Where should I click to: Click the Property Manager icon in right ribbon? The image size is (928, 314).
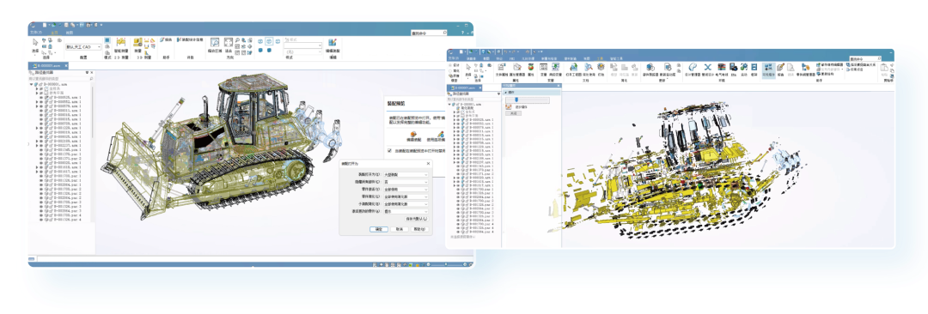click(x=518, y=68)
